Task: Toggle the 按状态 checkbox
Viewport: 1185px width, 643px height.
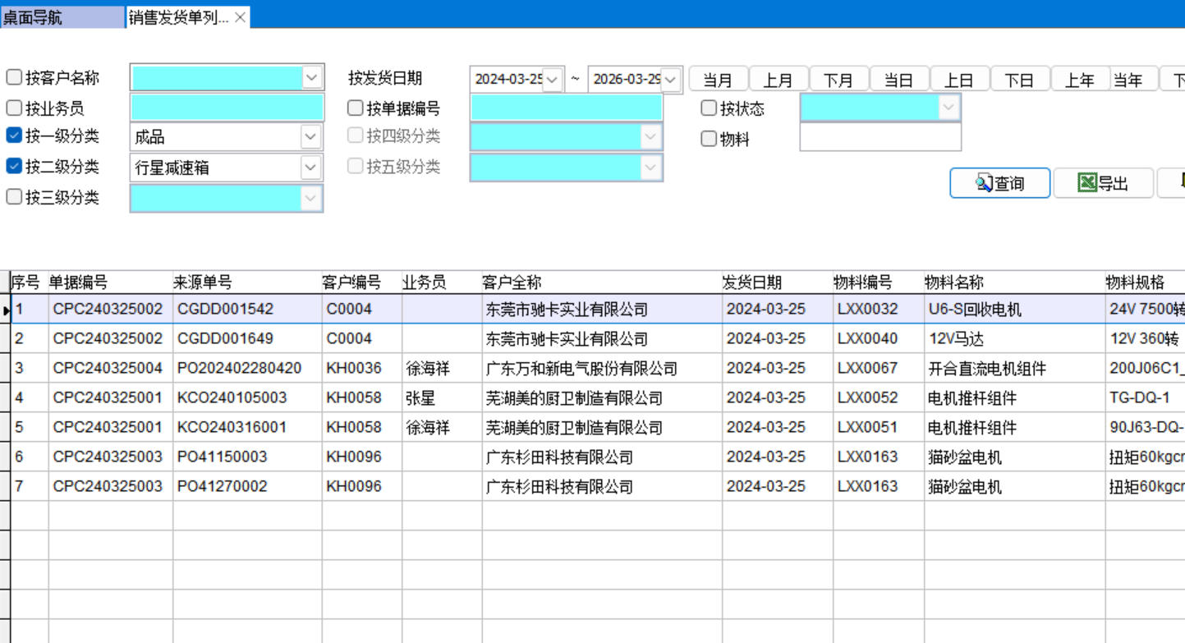Action: point(709,108)
